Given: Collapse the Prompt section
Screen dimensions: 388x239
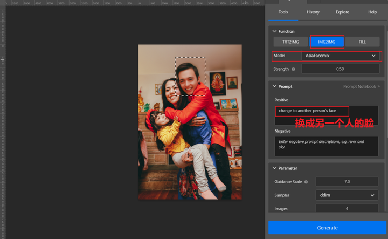Looking at the screenshot, I should pyautogui.click(x=274, y=86).
